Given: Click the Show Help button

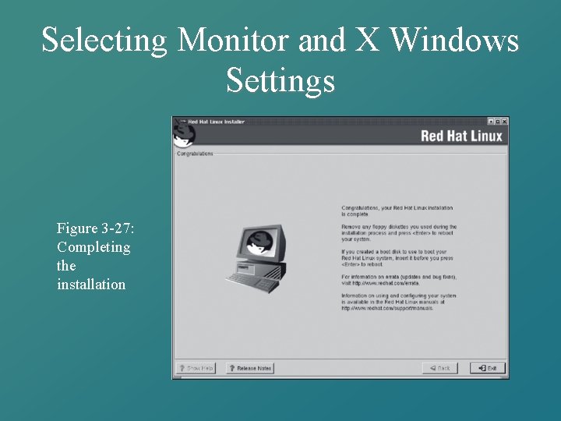Looking at the screenshot, I should pos(196,368).
